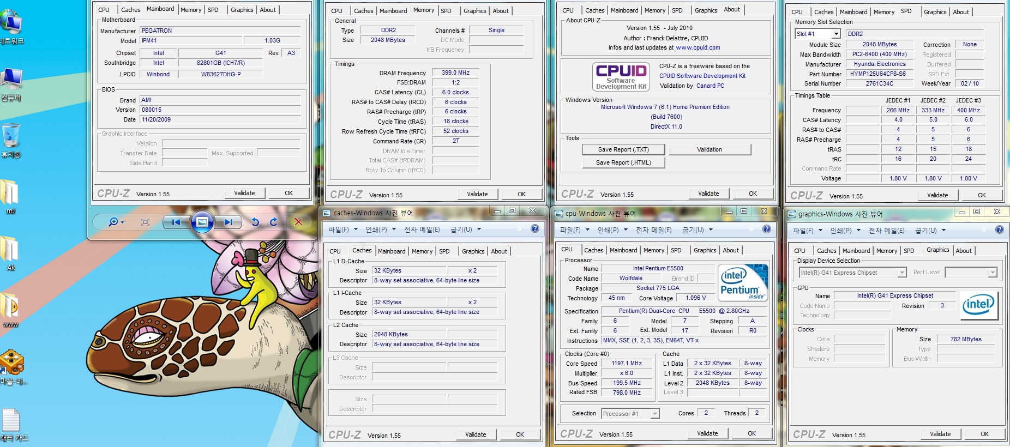1010x447 pixels.
Task: Switch to CPU tab in About window
Action: coord(568,10)
